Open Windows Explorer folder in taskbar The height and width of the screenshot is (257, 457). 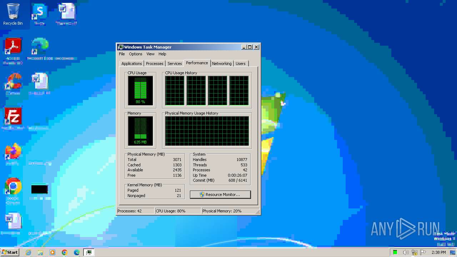pos(40,252)
